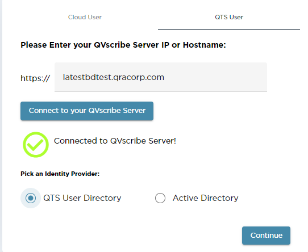
Task: Click the https:// prefix label
Action: [35, 78]
